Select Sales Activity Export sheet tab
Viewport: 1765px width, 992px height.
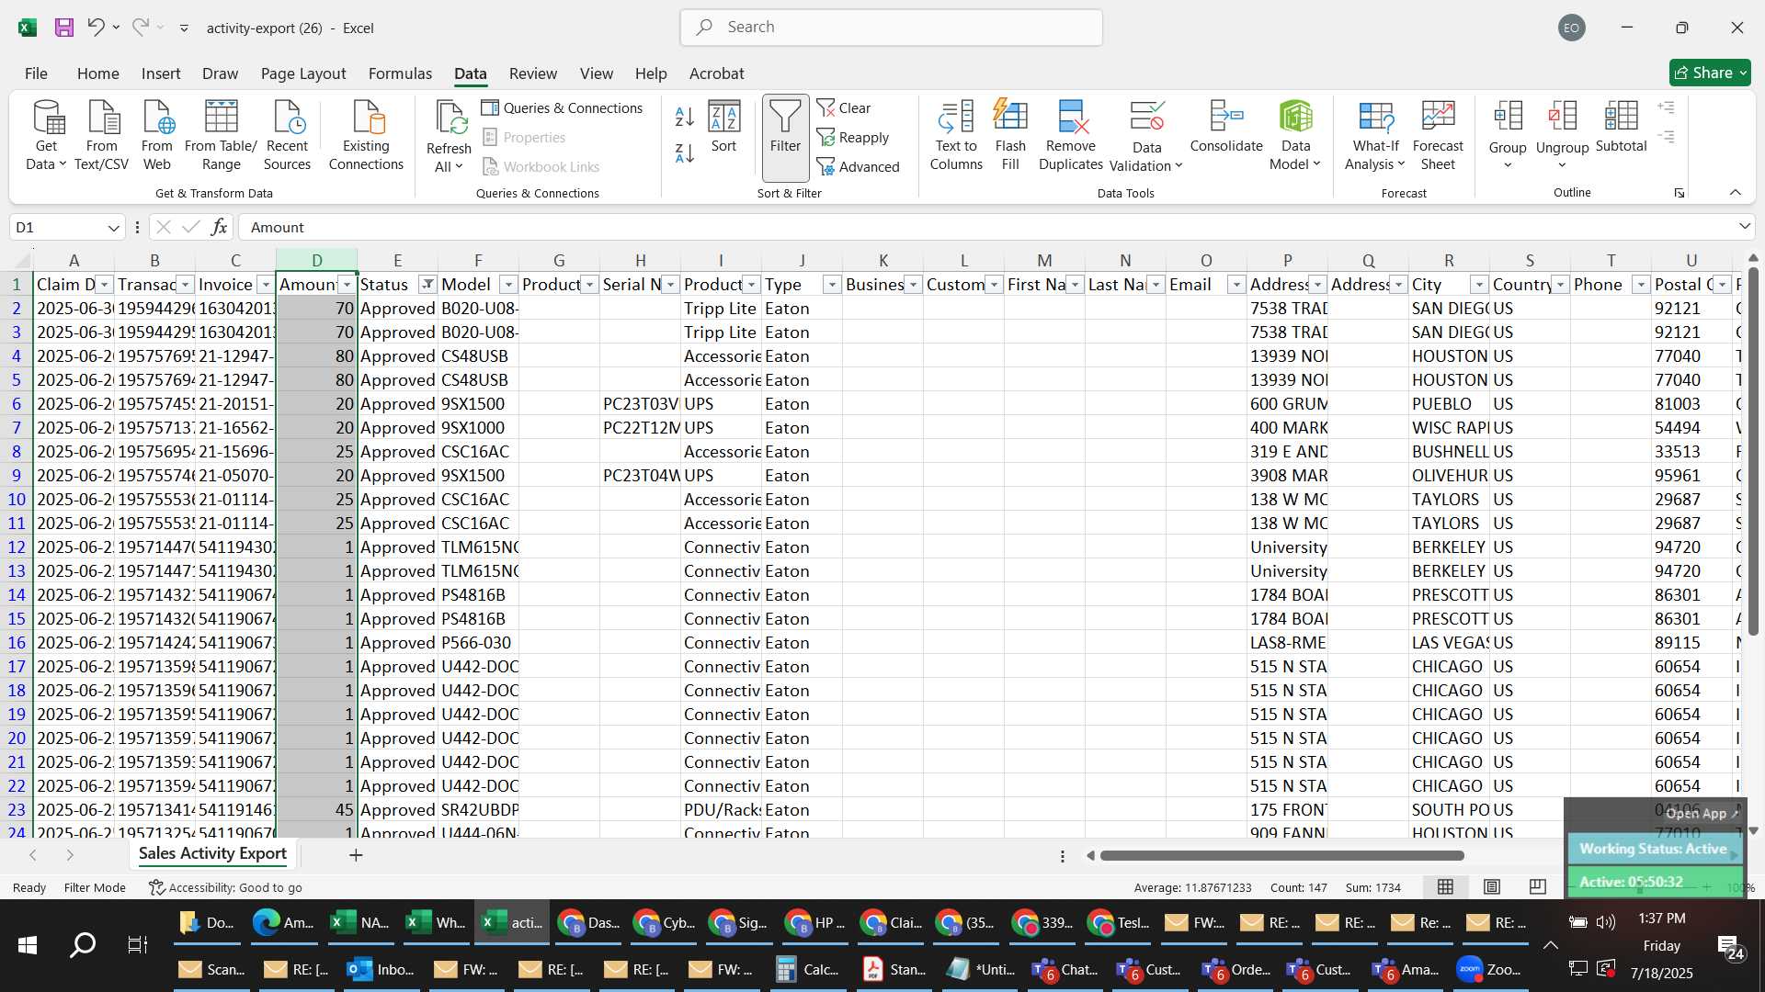pyautogui.click(x=212, y=853)
